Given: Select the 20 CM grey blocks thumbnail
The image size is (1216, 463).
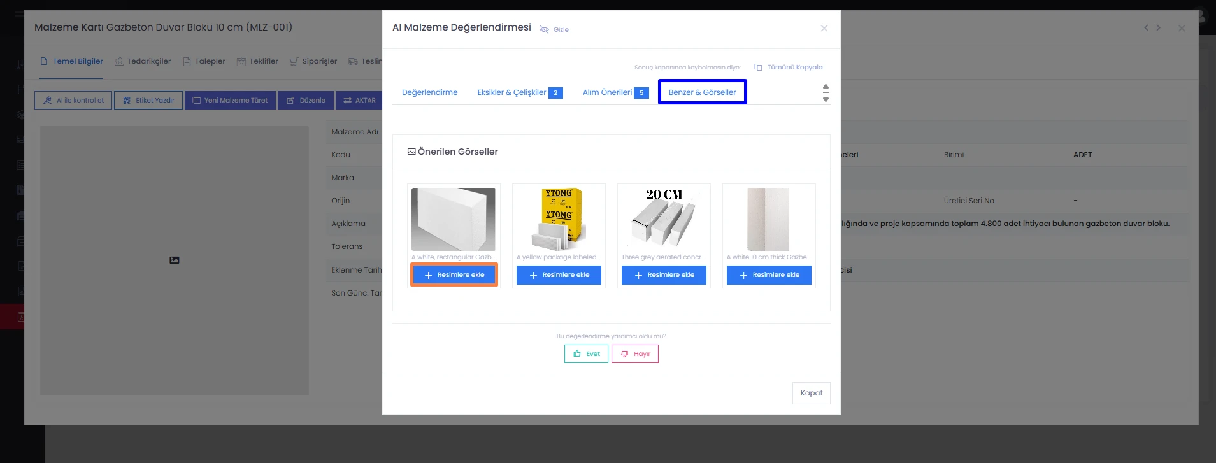Looking at the screenshot, I should tap(664, 219).
